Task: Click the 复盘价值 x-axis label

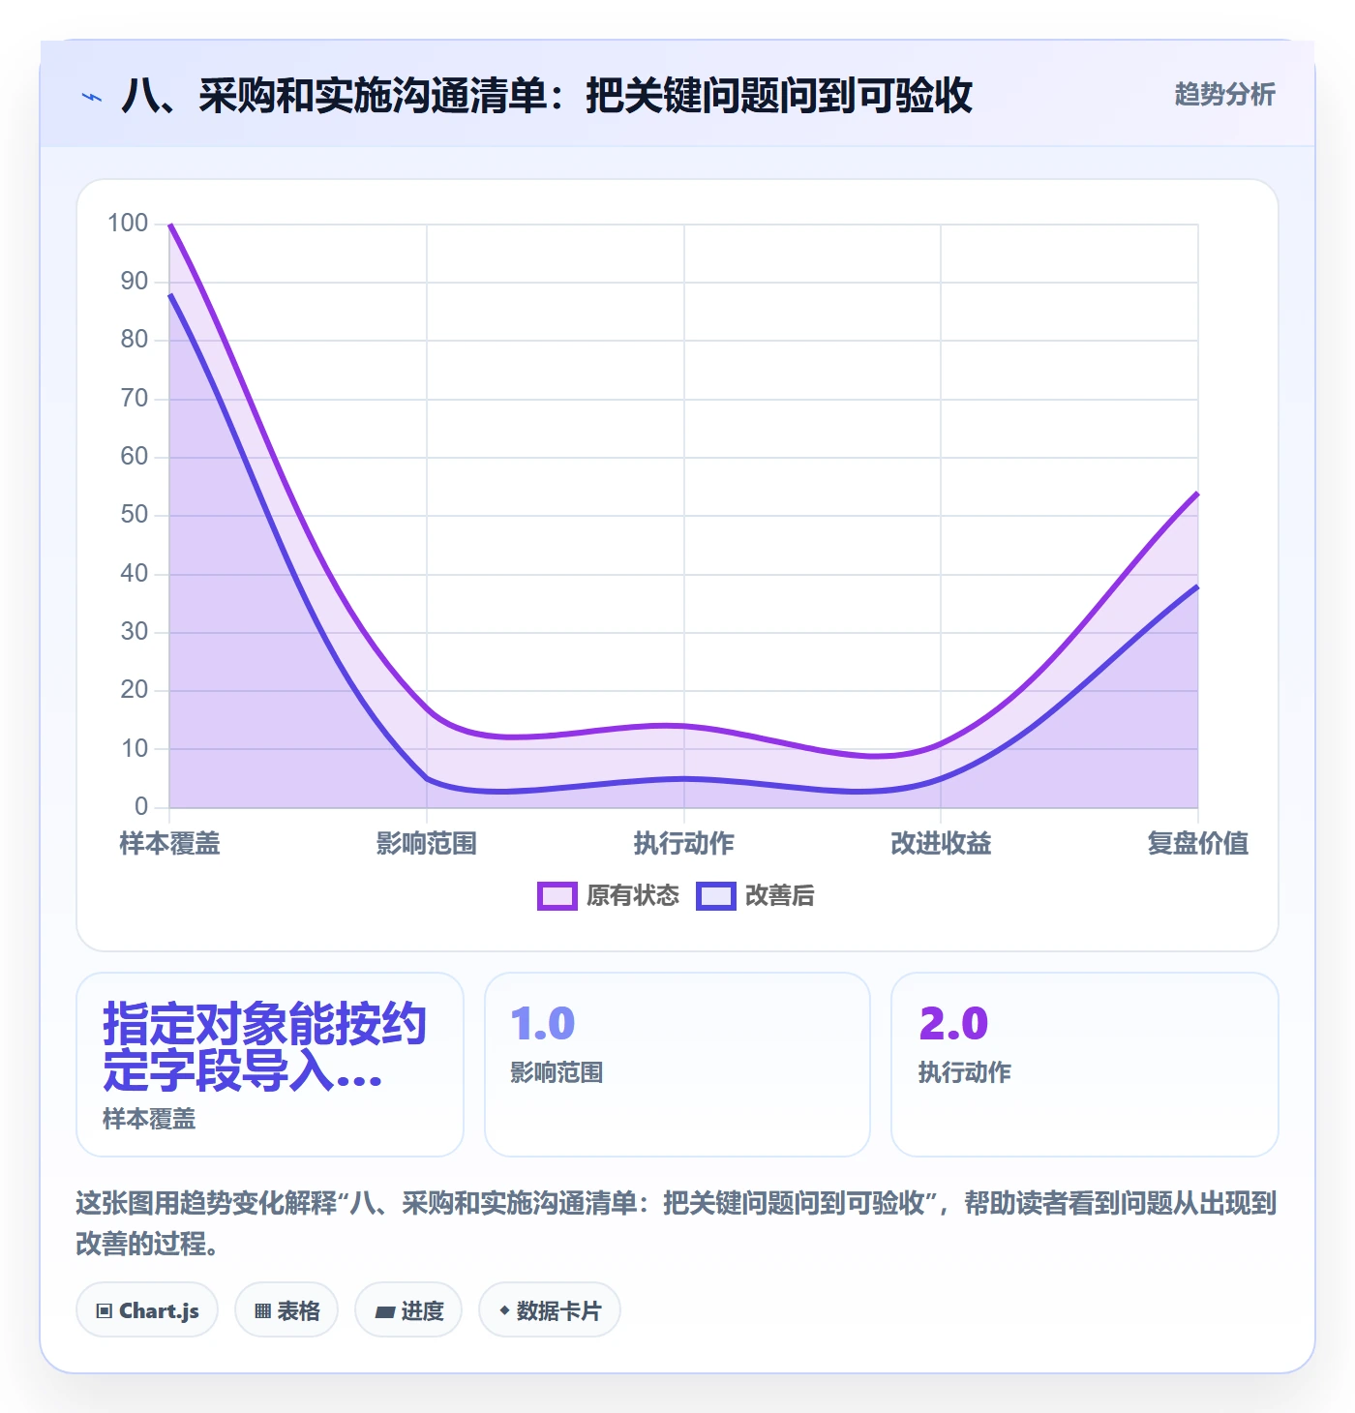Action: point(1198,844)
